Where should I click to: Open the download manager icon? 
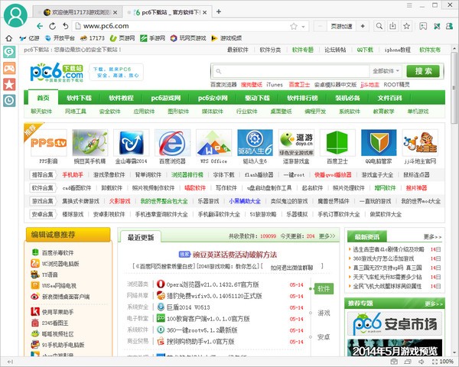pyautogui.click(x=393, y=26)
